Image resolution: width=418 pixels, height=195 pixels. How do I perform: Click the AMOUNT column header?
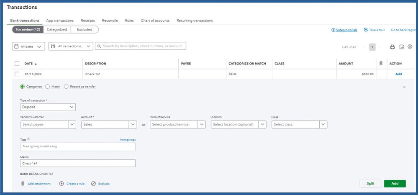pyautogui.click(x=346, y=64)
